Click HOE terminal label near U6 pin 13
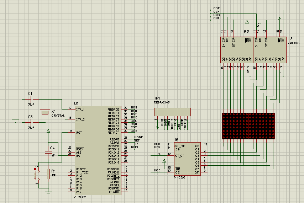The width and height of the screenshot is (304, 203). (157, 170)
